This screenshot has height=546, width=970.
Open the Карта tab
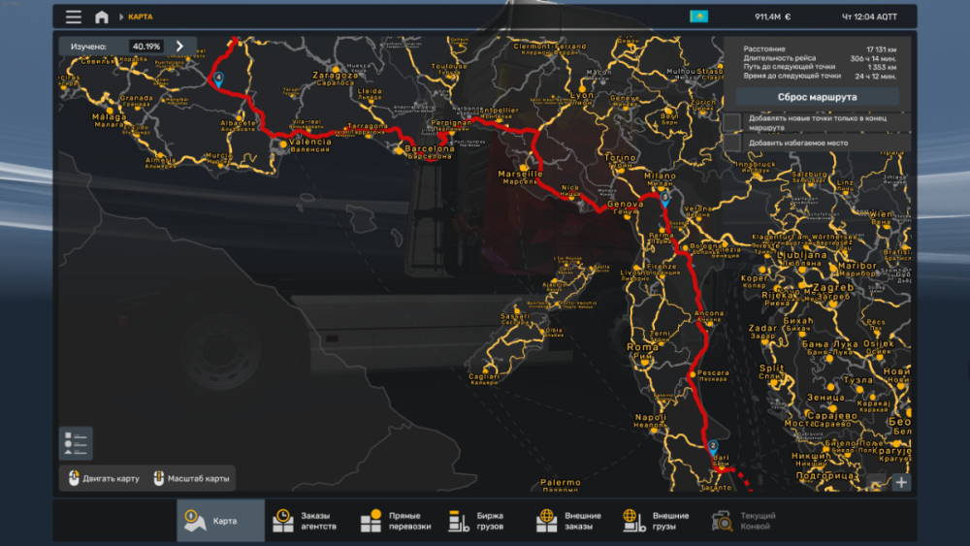[221, 521]
